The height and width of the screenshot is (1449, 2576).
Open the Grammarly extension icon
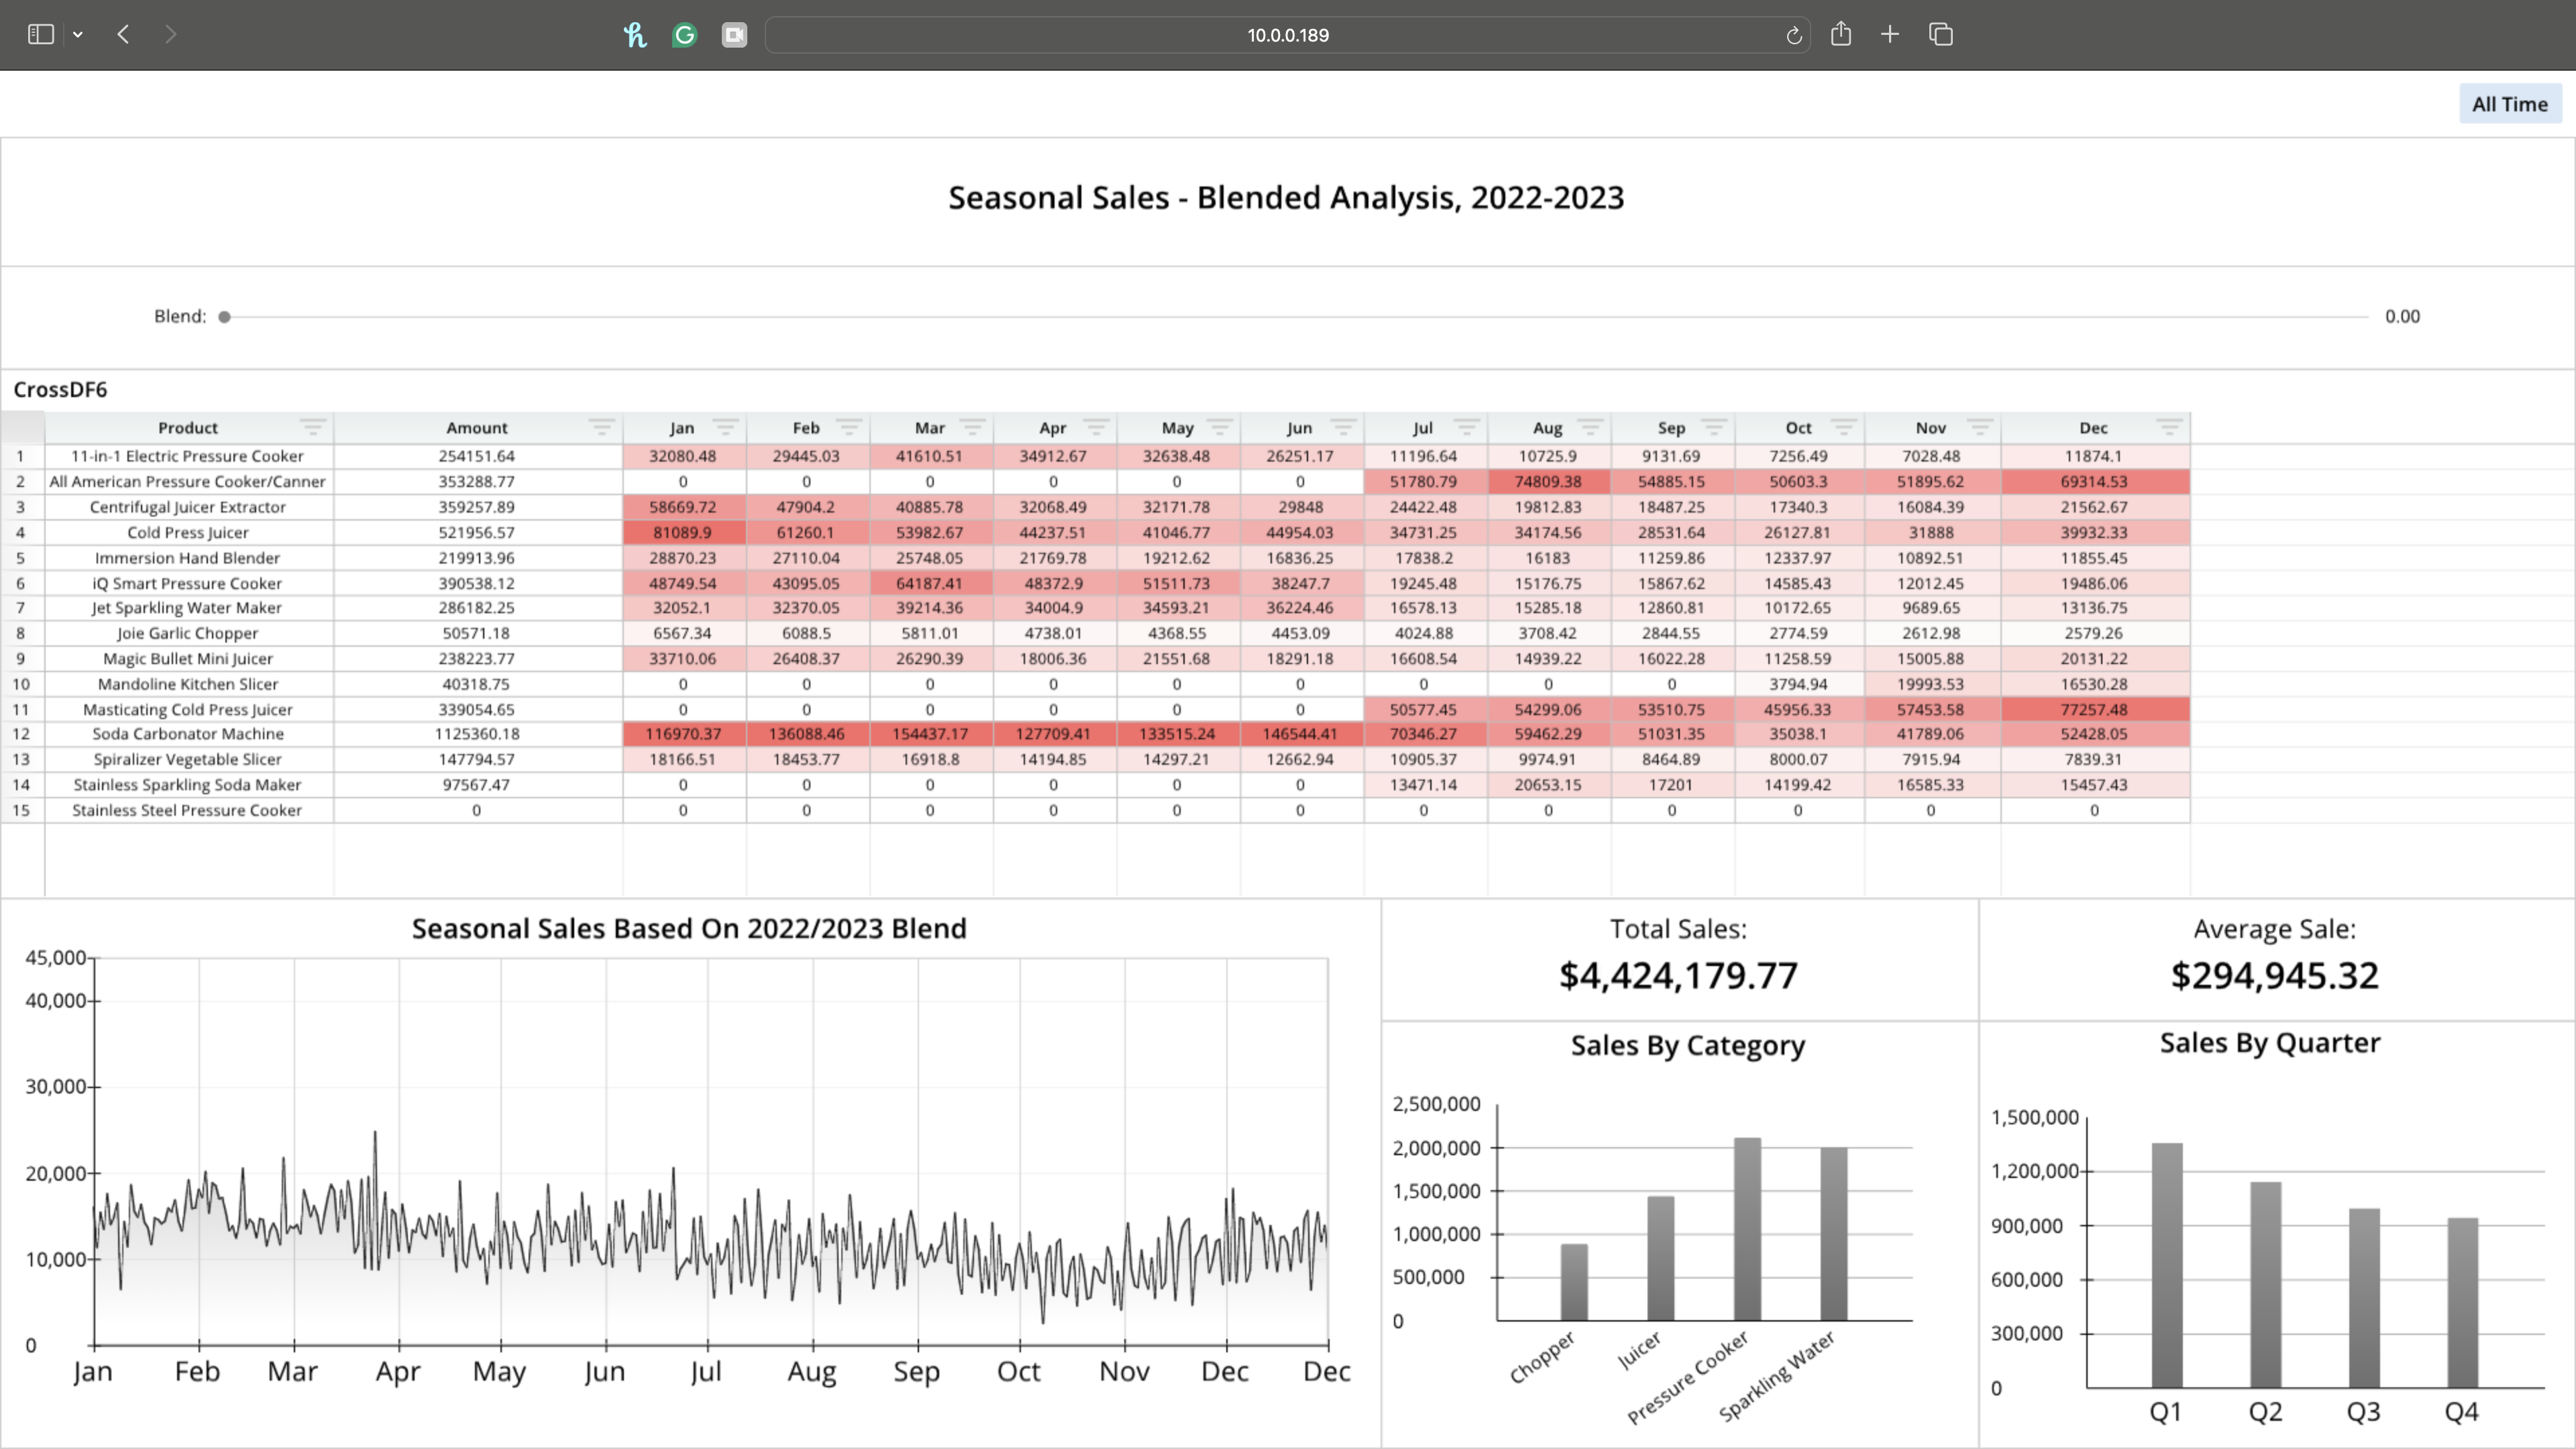click(685, 35)
